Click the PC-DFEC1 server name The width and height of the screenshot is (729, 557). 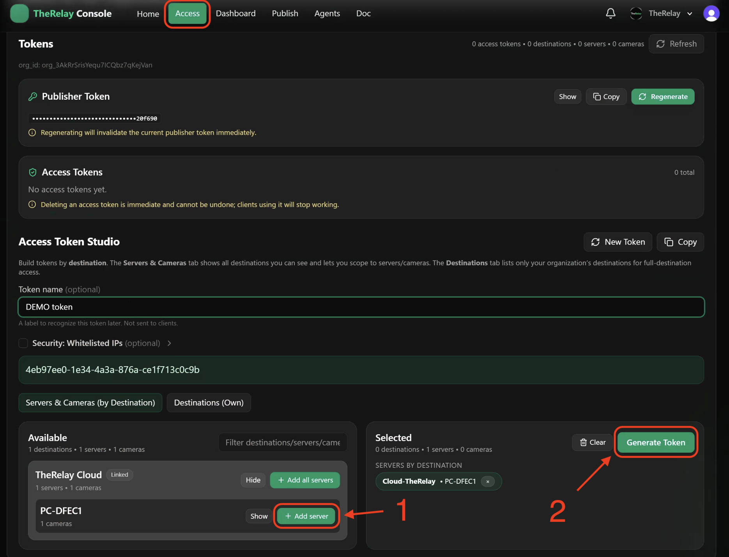coord(61,511)
